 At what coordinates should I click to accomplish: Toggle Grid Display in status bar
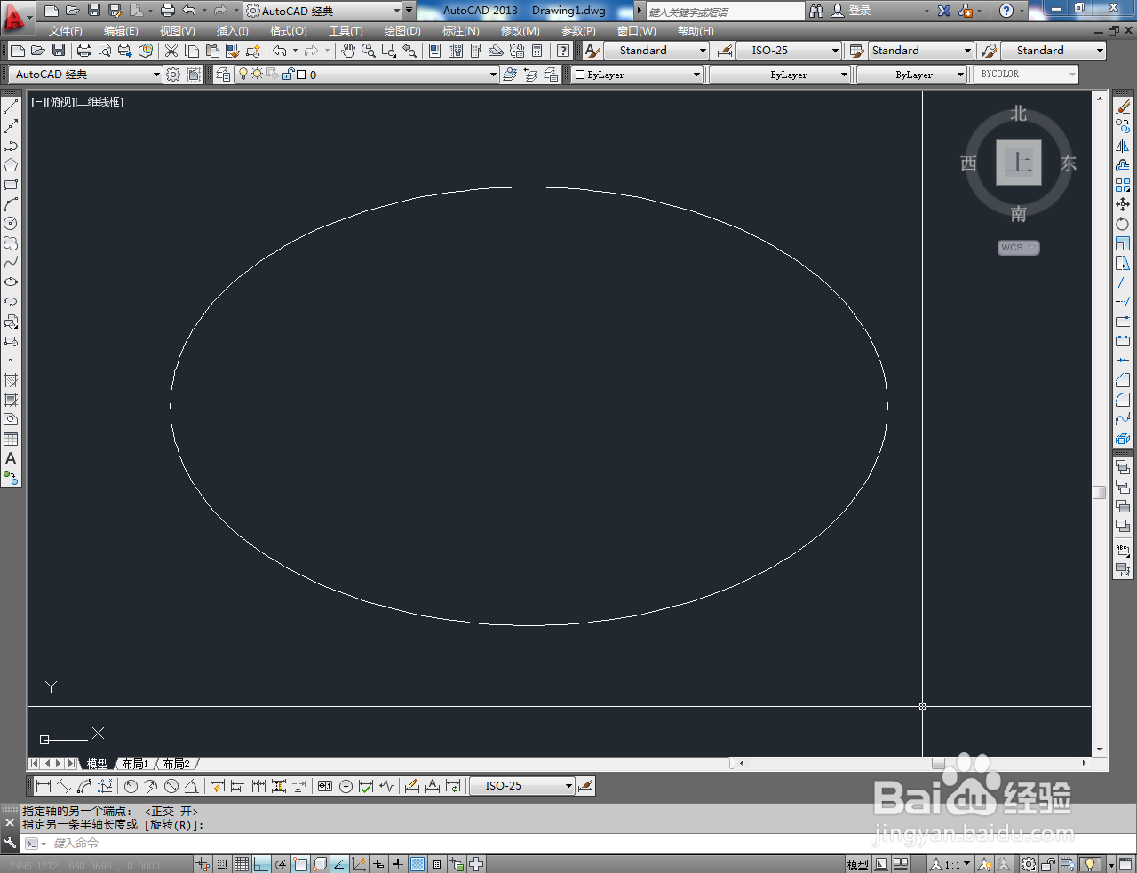click(242, 864)
